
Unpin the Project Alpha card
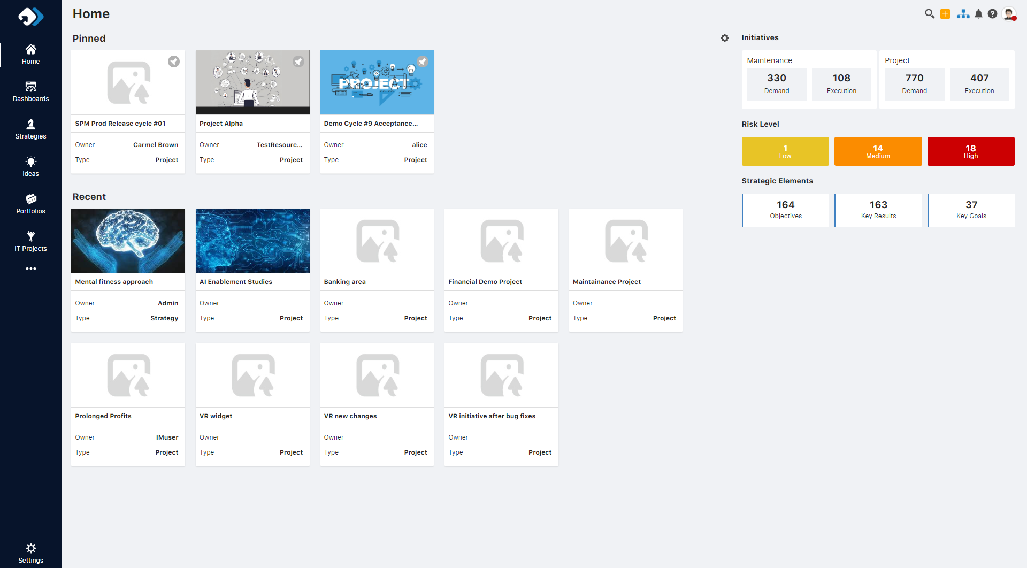(x=298, y=62)
